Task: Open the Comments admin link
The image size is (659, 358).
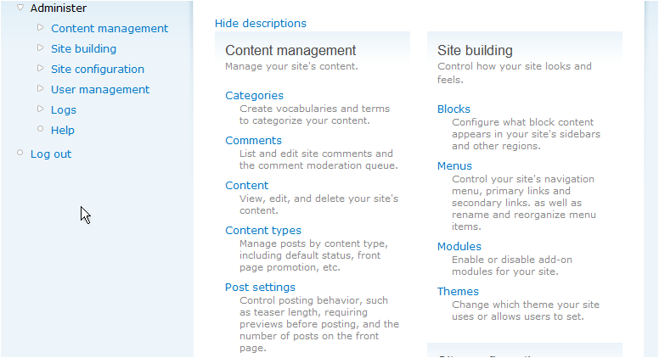Action: [253, 140]
